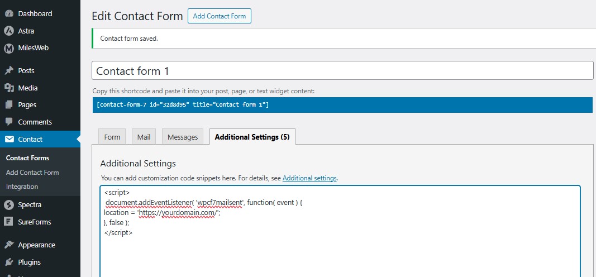Open Contact Forms submenu link
The image size is (596, 277).
coord(28,158)
